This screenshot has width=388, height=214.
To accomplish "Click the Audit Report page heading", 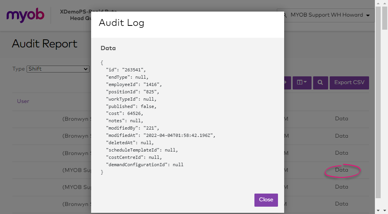I will 45,44.
